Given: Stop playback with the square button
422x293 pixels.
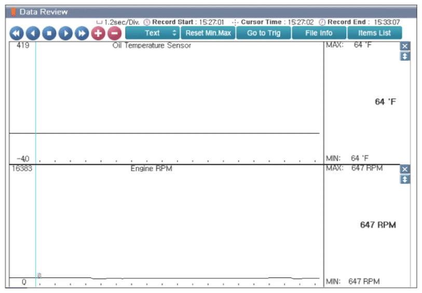Looking at the screenshot, I should [x=49, y=33].
